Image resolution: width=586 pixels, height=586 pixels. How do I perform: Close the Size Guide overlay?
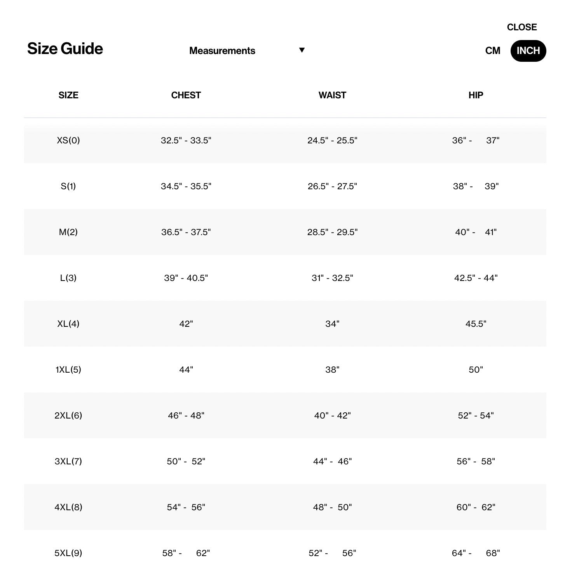coord(521,27)
